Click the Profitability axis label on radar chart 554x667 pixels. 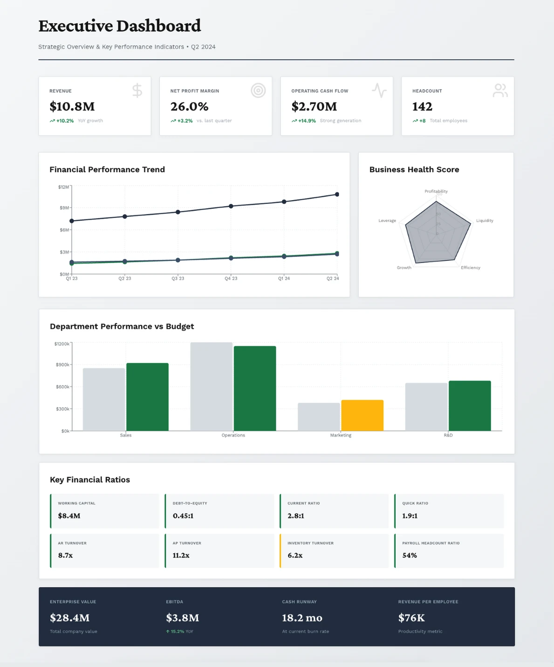436,191
